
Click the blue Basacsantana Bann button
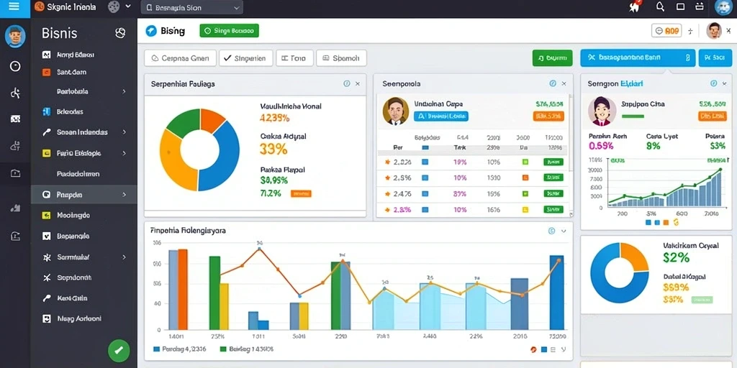pyautogui.click(x=638, y=57)
